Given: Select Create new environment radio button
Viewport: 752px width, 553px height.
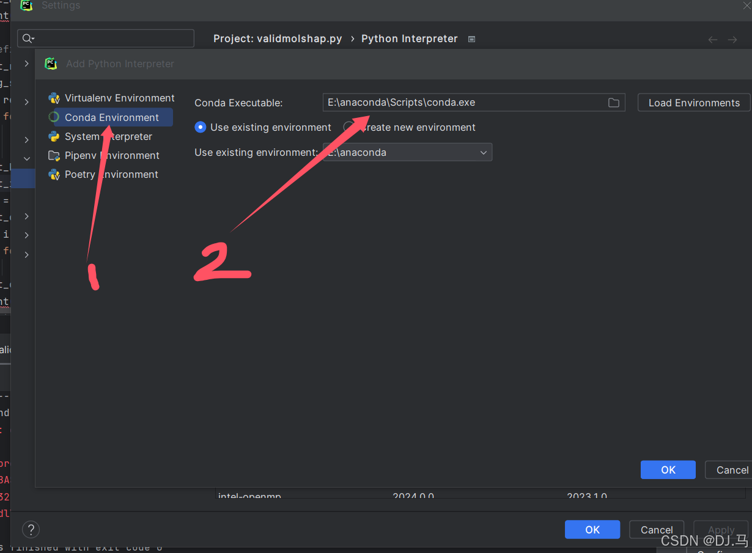Looking at the screenshot, I should tap(349, 127).
